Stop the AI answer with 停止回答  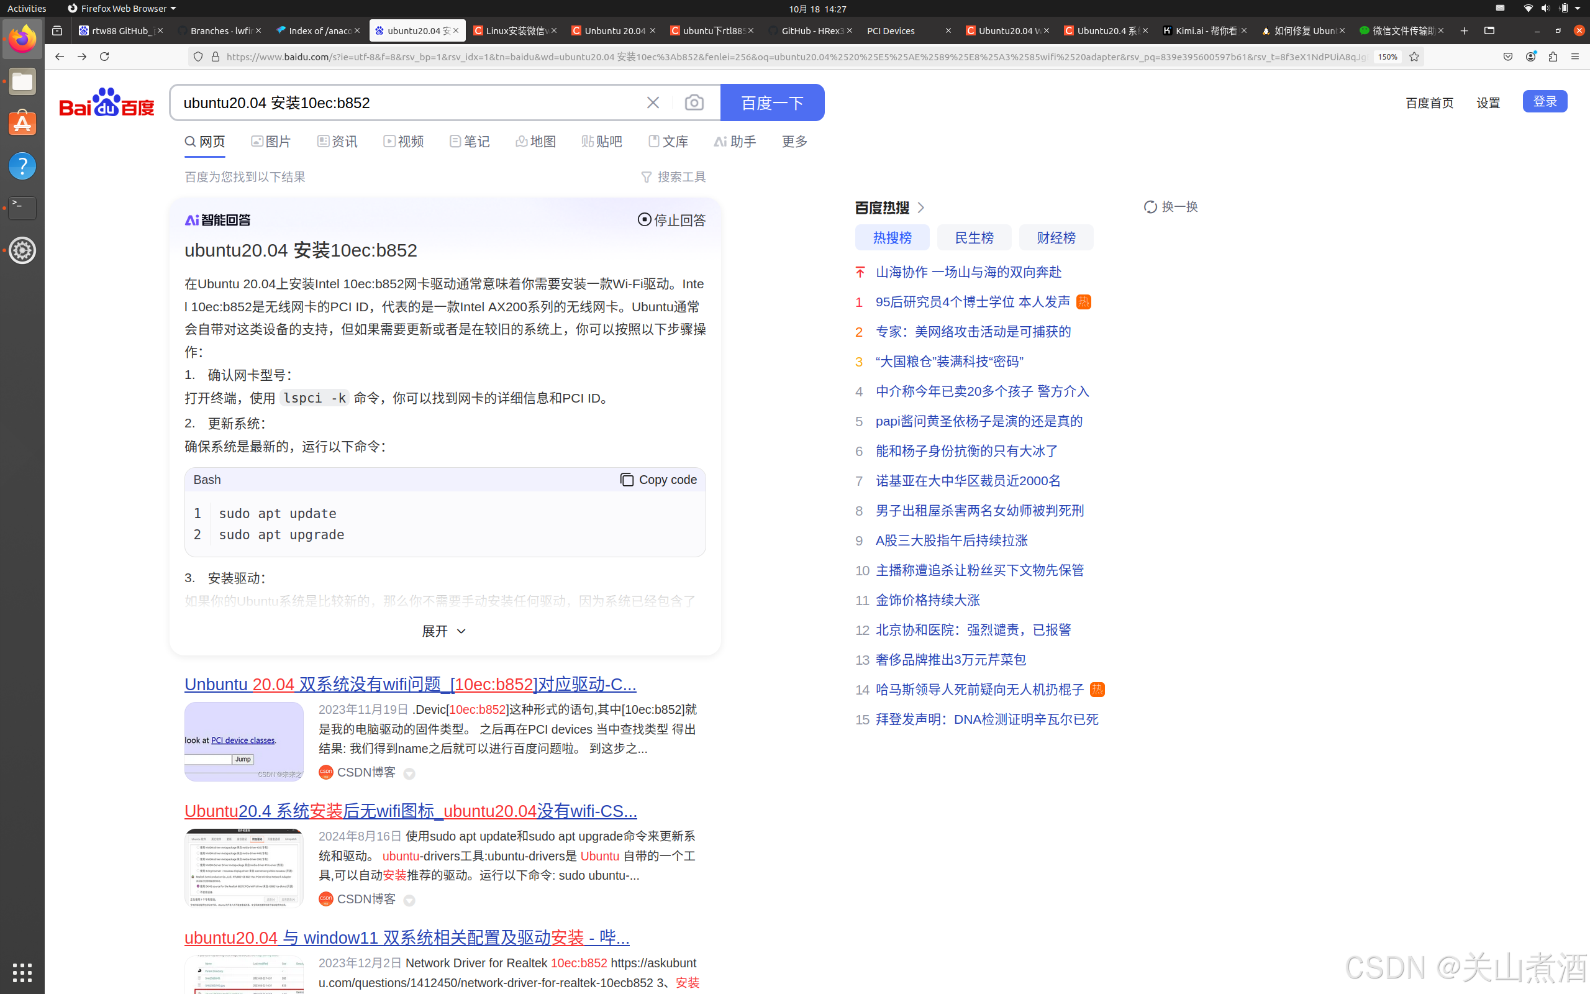671,219
